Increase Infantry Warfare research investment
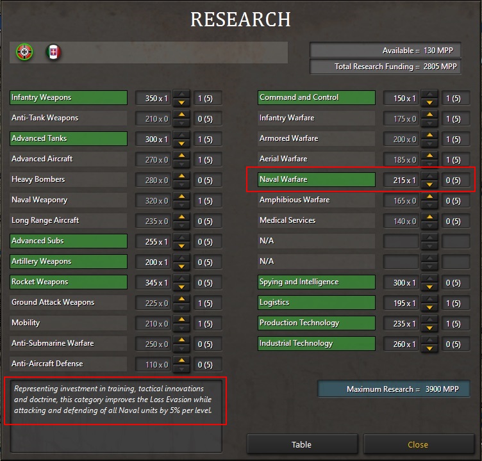 [429, 115]
